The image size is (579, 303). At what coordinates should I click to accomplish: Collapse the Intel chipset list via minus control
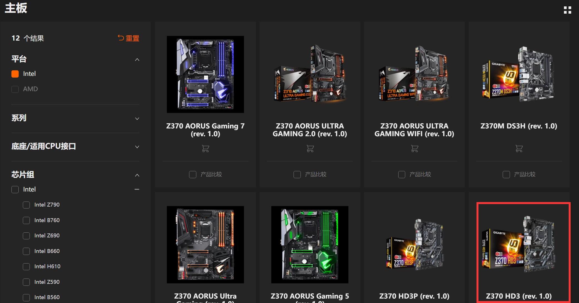137,189
